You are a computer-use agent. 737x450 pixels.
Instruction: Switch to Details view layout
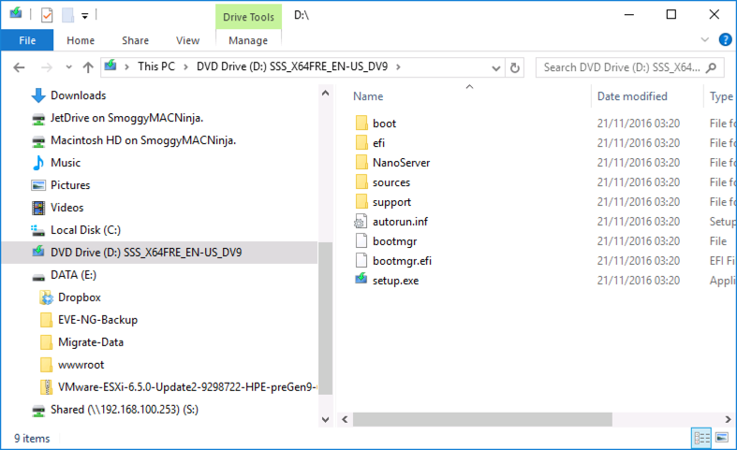pos(701,438)
